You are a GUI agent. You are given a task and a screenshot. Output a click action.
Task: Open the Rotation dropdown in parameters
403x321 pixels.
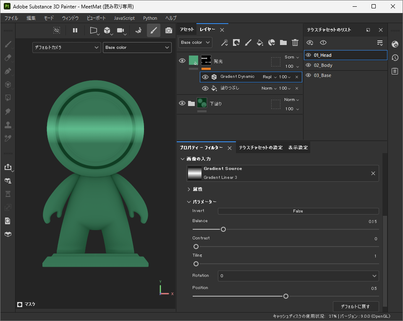(298, 276)
